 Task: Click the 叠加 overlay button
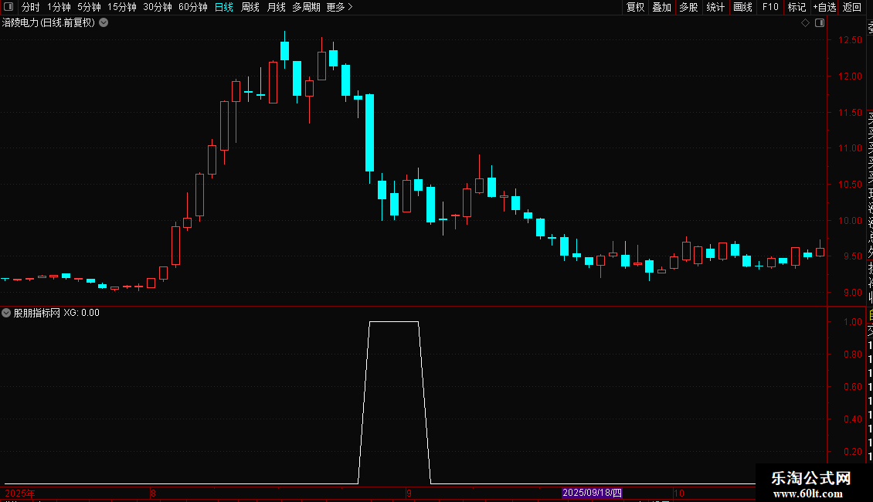click(662, 7)
